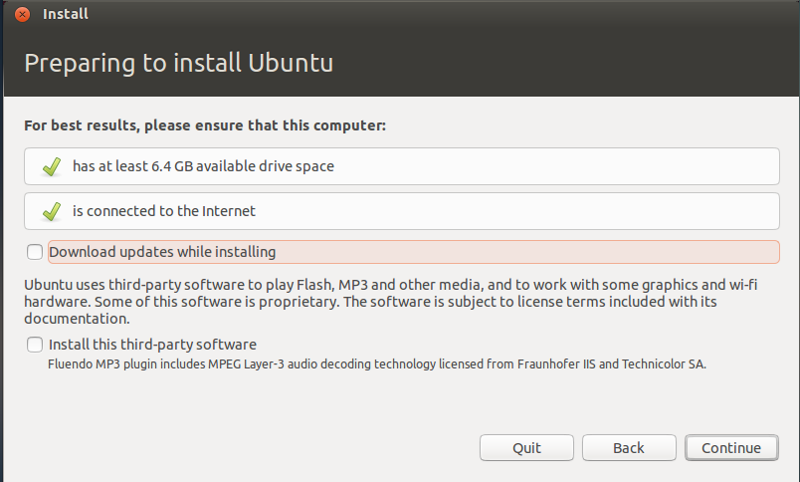Click the word "documentation" in the paragraph

click(77, 320)
